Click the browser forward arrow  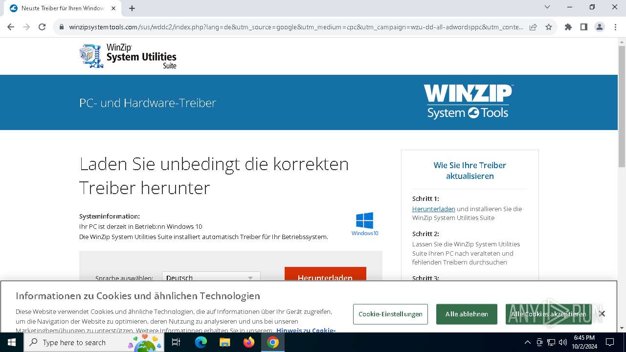click(26, 27)
